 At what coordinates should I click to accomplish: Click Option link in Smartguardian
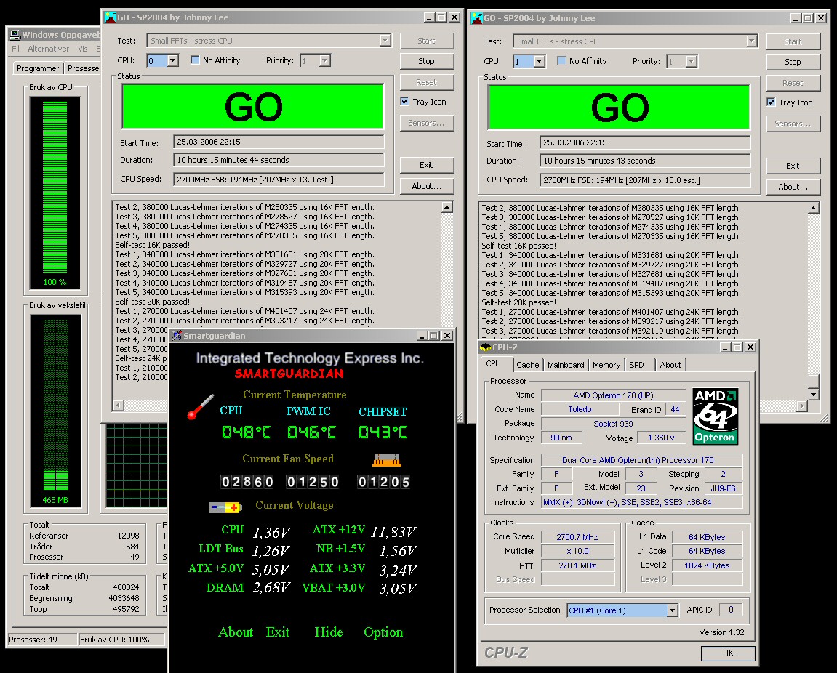[x=383, y=632]
